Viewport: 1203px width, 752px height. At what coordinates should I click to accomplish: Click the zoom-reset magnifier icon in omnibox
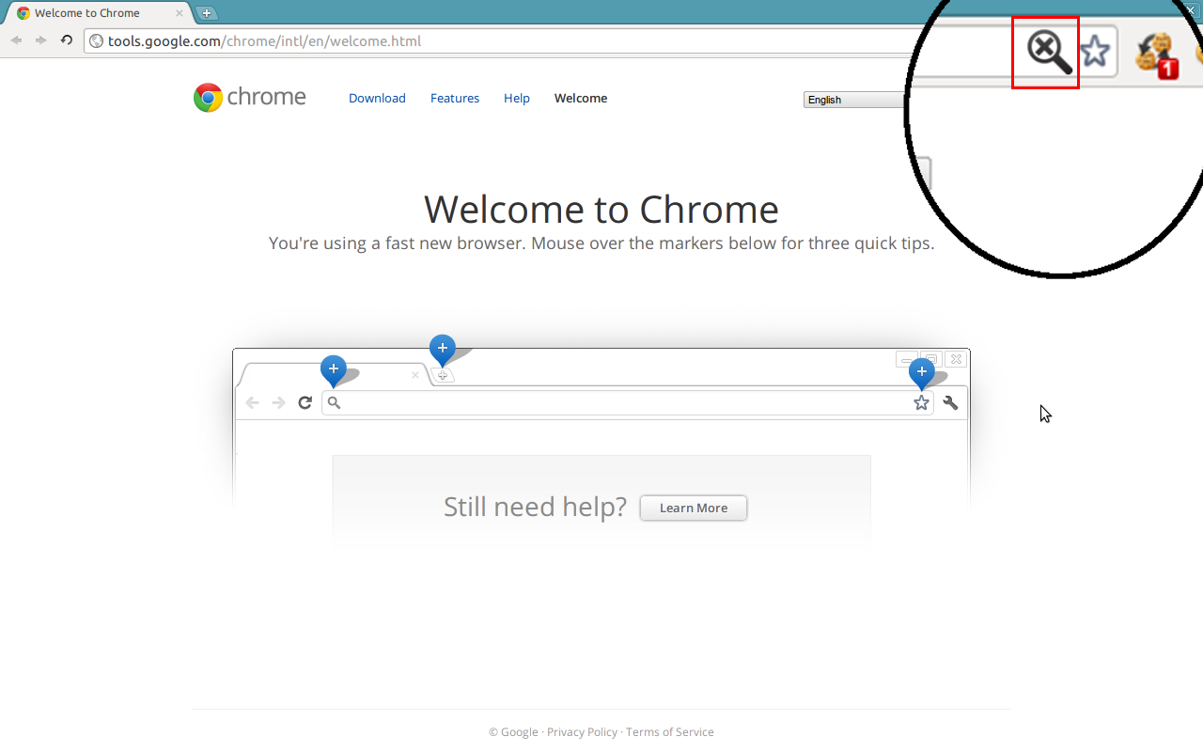(1049, 52)
